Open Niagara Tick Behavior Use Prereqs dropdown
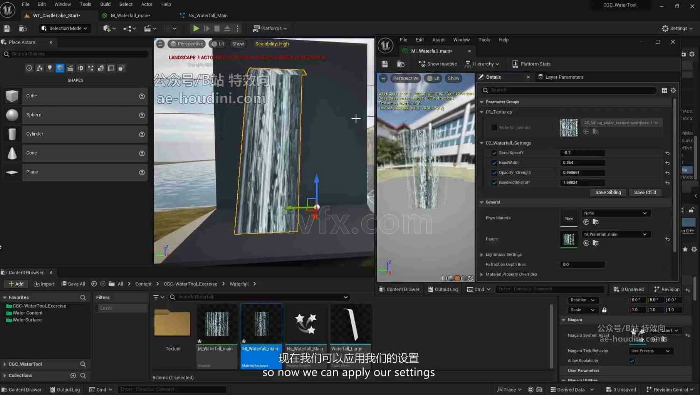This screenshot has height=395, width=700. (x=651, y=351)
